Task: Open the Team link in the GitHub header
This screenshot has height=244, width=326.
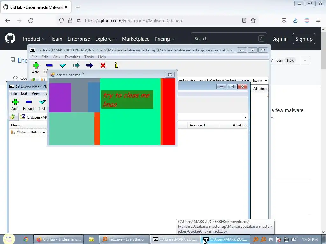Action: (57, 39)
